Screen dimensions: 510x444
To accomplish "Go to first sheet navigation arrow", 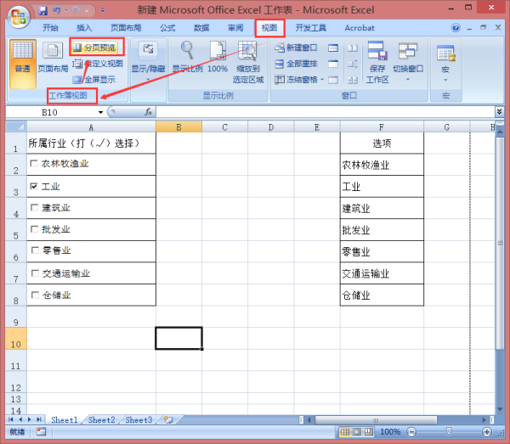I will pyautogui.click(x=11, y=419).
